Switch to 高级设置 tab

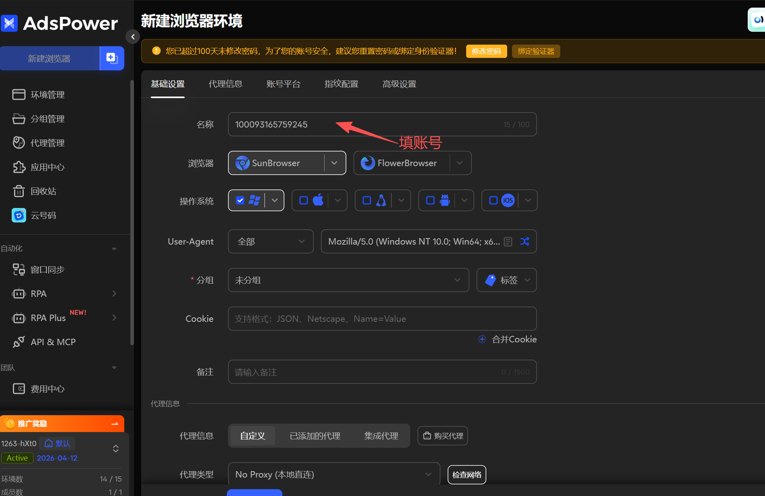tap(399, 84)
